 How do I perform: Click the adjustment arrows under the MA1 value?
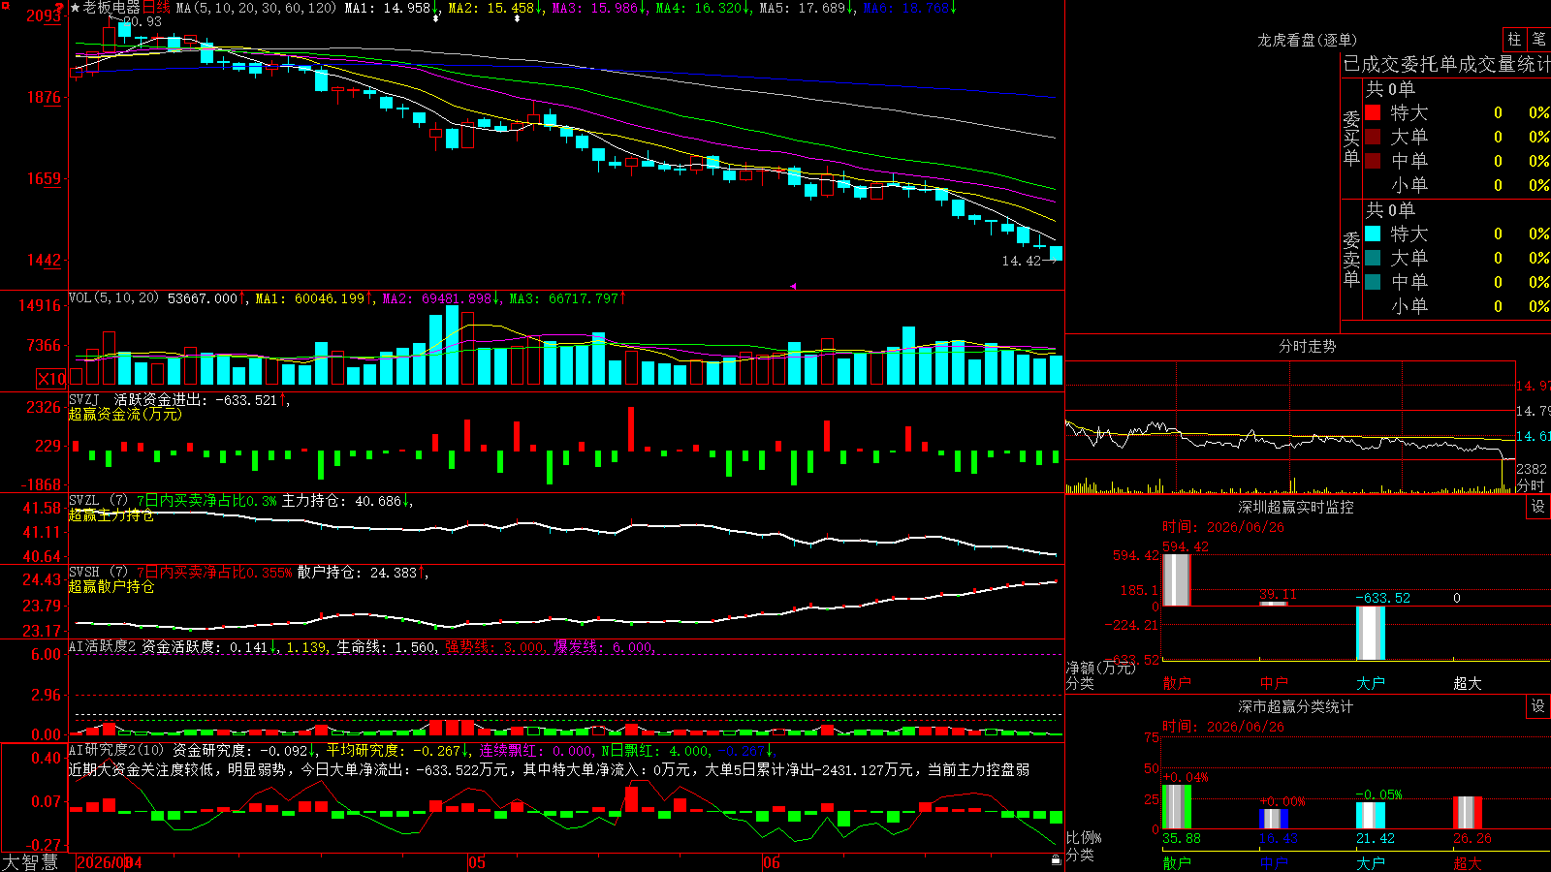[x=436, y=18]
